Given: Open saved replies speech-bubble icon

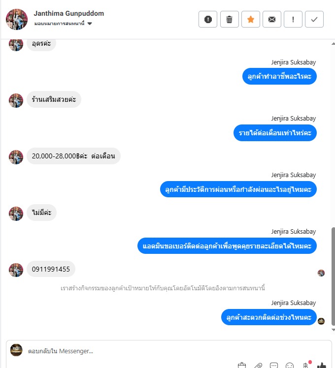Looking at the screenshot, I should point(274,365).
